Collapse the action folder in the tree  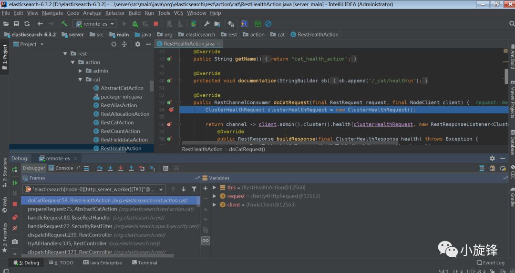click(x=72, y=62)
